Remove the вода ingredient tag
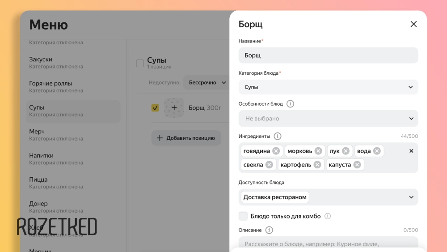447x252 pixels. (377, 151)
